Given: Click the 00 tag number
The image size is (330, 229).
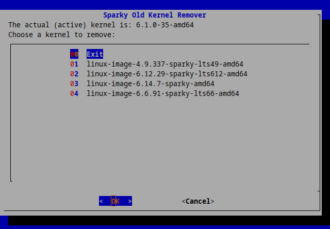Looking at the screenshot, I should coord(74,54).
